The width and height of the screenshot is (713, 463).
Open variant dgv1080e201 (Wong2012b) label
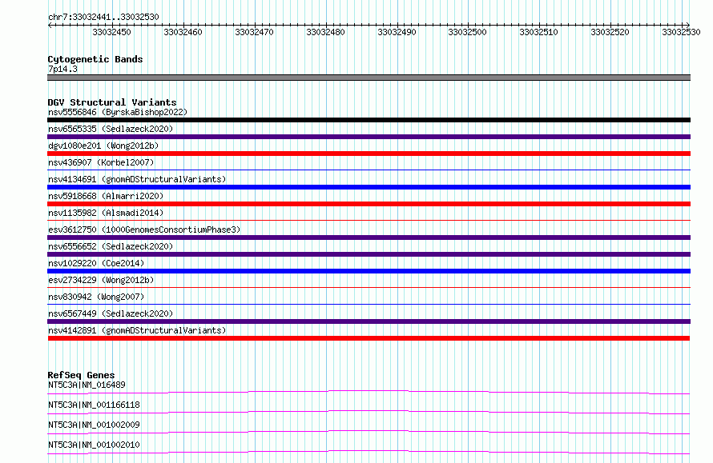103,146
